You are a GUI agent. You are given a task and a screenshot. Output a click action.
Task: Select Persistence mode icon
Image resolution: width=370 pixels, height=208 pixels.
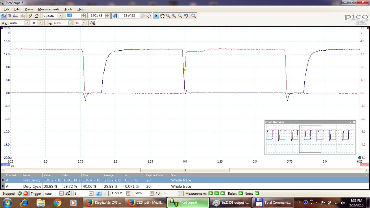(10, 16)
